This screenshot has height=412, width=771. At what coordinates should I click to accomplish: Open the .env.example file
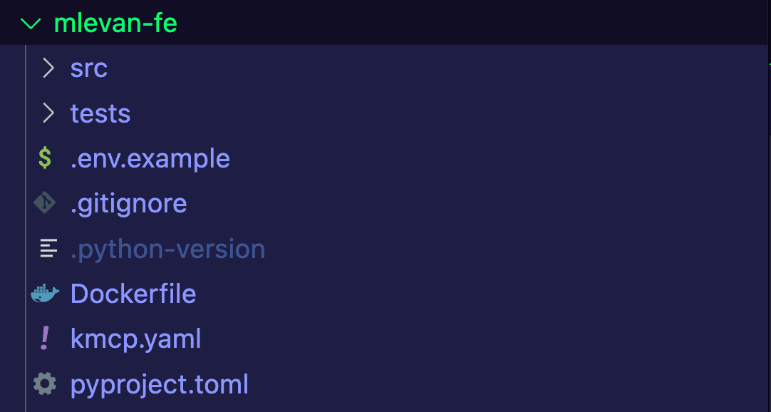150,158
